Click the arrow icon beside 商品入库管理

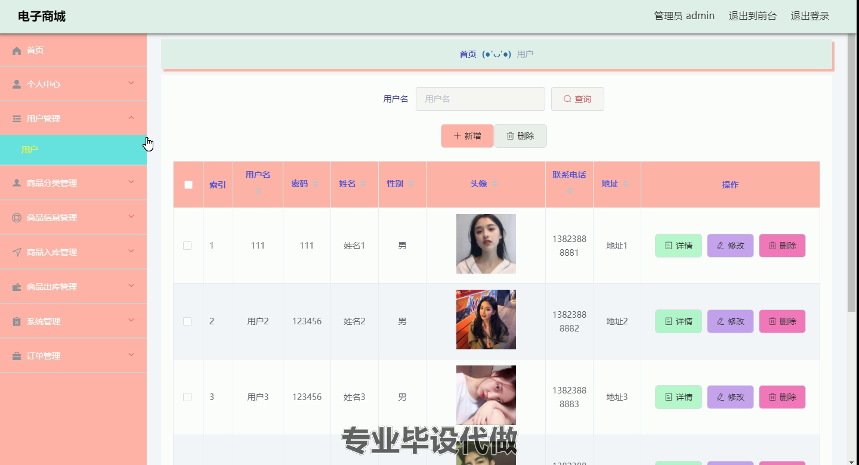(17, 253)
